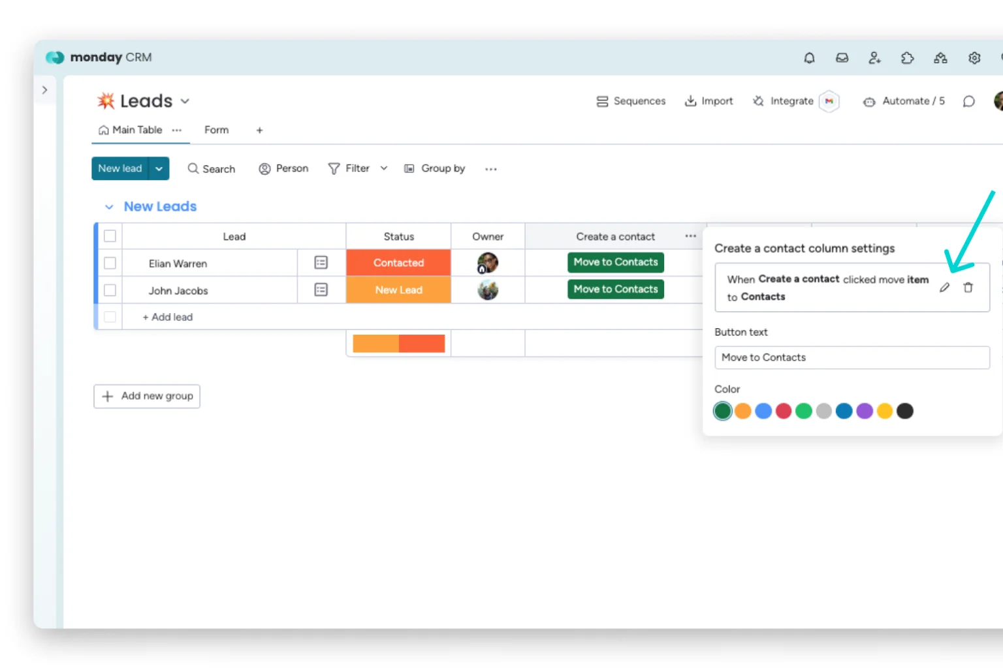
Task: Open the inbox tray icon
Action: tap(842, 58)
